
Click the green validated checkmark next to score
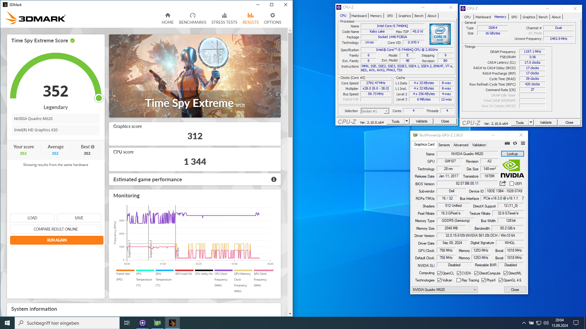click(x=73, y=41)
